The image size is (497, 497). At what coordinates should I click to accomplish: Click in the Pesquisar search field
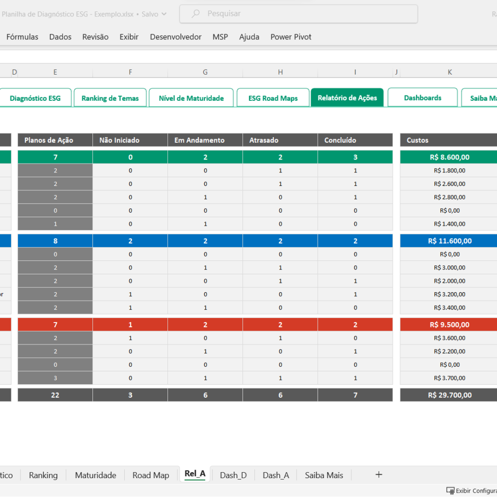click(298, 14)
